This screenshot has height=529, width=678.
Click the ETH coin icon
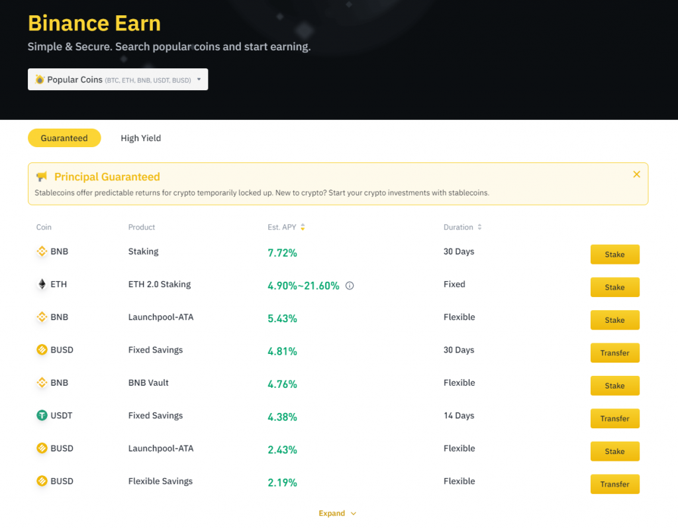pyautogui.click(x=42, y=284)
